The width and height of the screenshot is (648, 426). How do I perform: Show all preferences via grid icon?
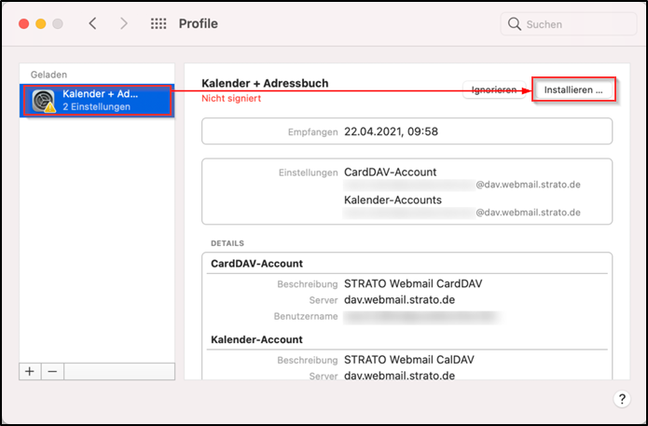pyautogui.click(x=159, y=23)
